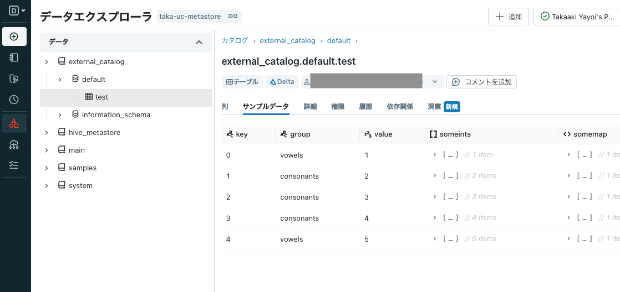Click the group column header
This screenshot has width=620, height=292.
pyautogui.click(x=318, y=134)
